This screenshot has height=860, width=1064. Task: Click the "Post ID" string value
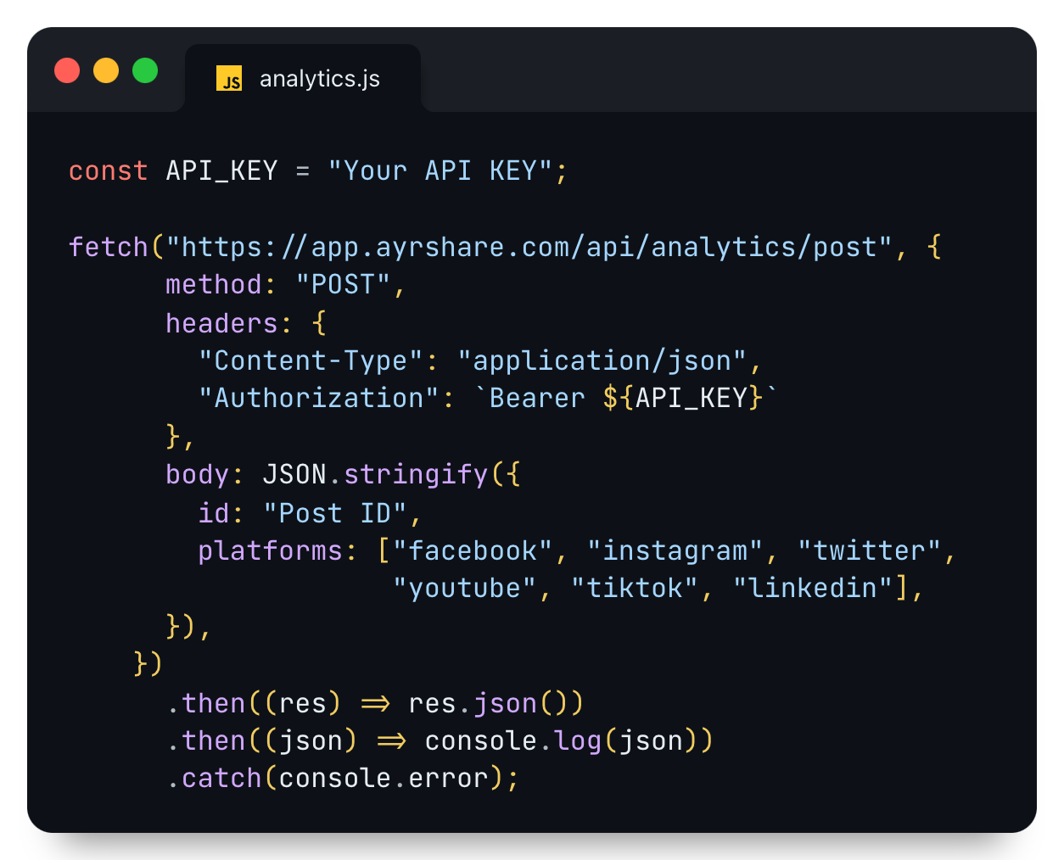[335, 513]
